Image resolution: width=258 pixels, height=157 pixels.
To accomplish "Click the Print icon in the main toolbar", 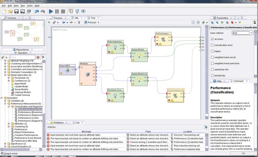I will pos(29,11).
